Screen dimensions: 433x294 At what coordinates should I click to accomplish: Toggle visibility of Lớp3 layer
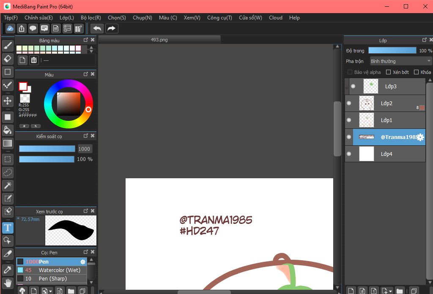point(353,86)
